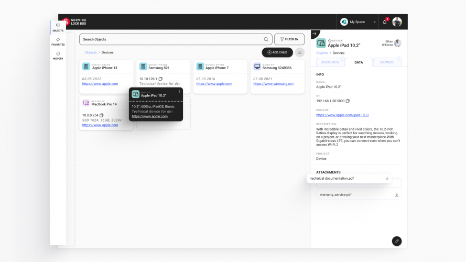Select Devices breadcrumb in detail panel
The height and width of the screenshot is (262, 466).
[339, 53]
